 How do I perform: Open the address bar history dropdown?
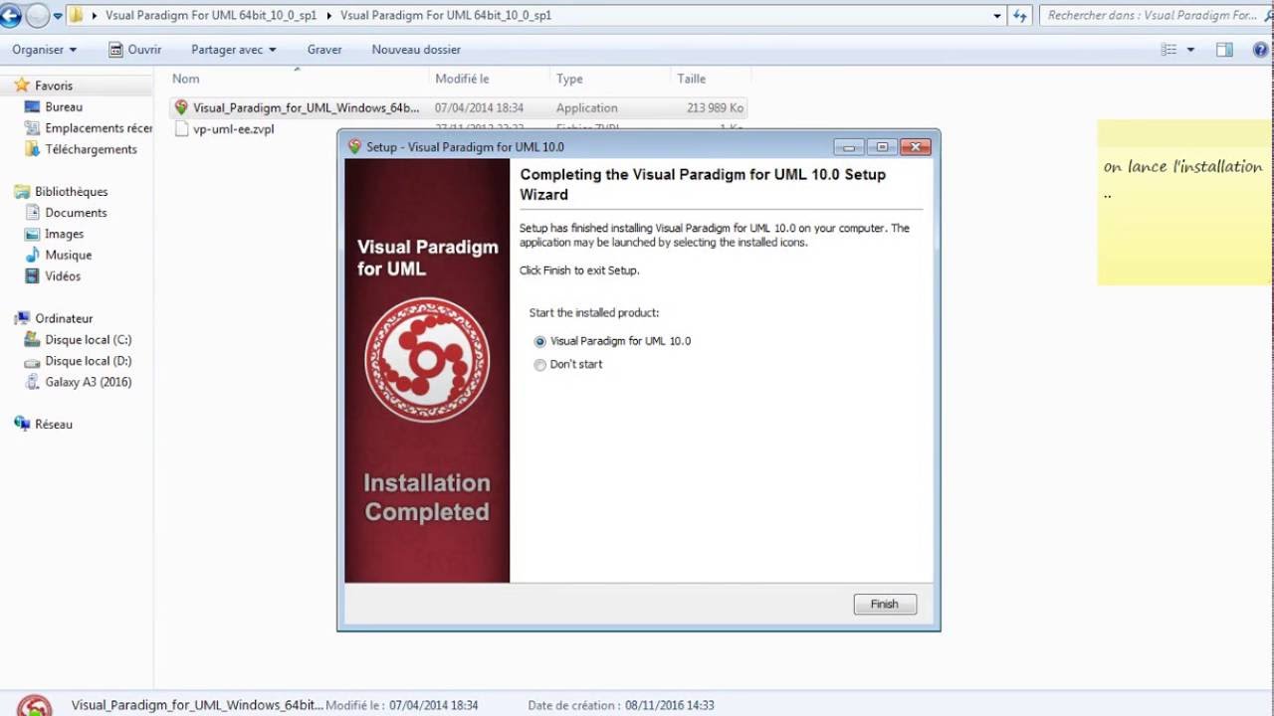pyautogui.click(x=998, y=16)
